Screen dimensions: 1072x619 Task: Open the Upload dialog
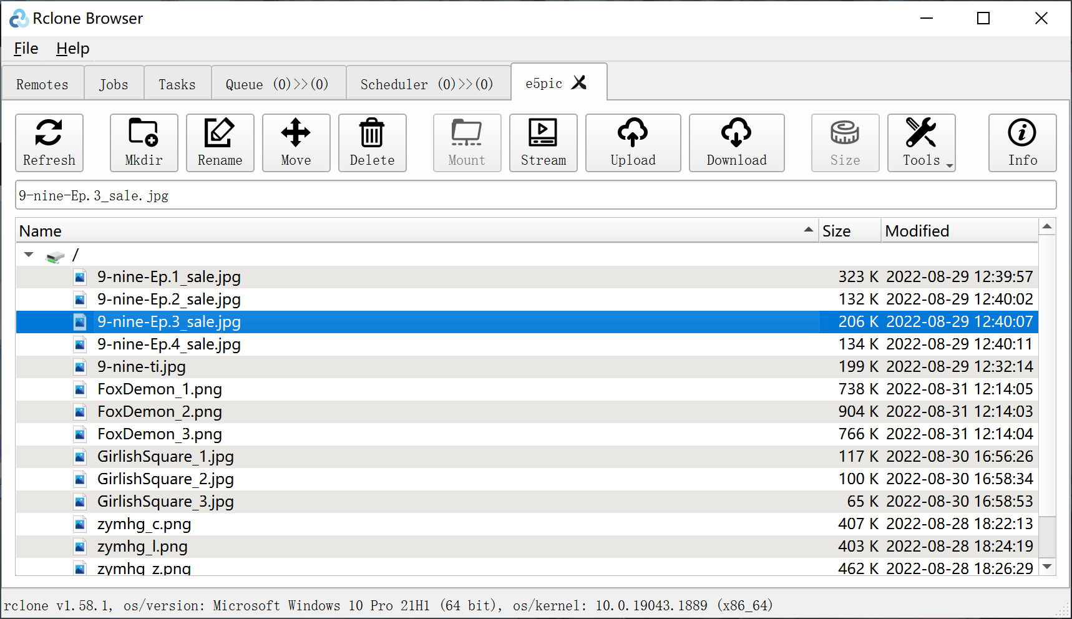(633, 143)
